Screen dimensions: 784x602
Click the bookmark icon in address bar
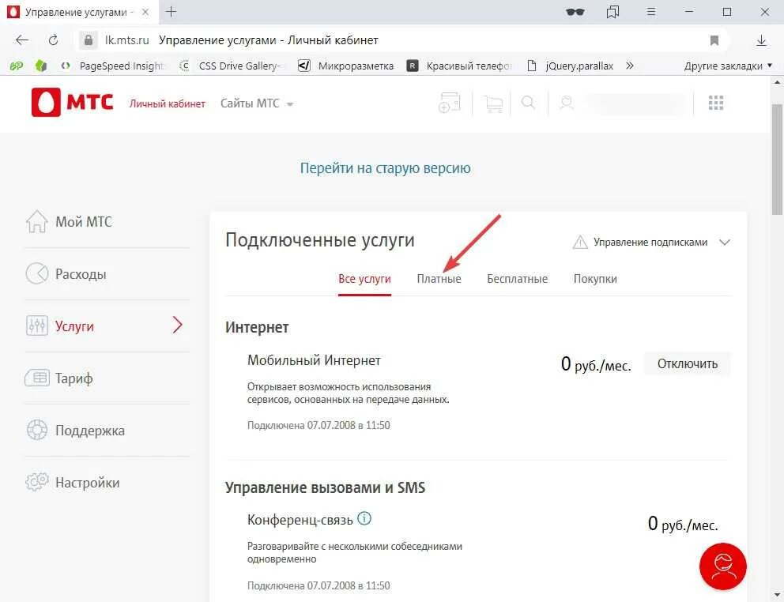pyautogui.click(x=714, y=40)
